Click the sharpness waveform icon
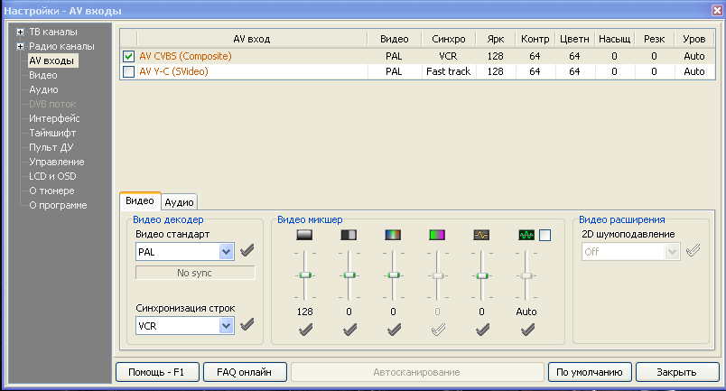Image resolution: width=726 pixels, height=391 pixels. [481, 236]
